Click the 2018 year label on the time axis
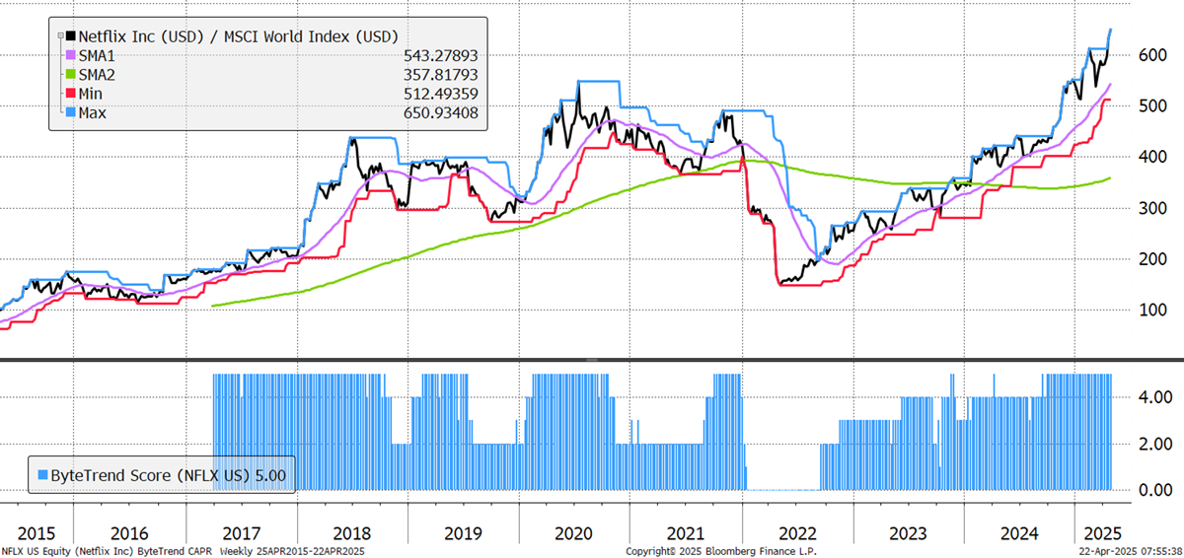This screenshot has width=1184, height=558. (x=350, y=533)
